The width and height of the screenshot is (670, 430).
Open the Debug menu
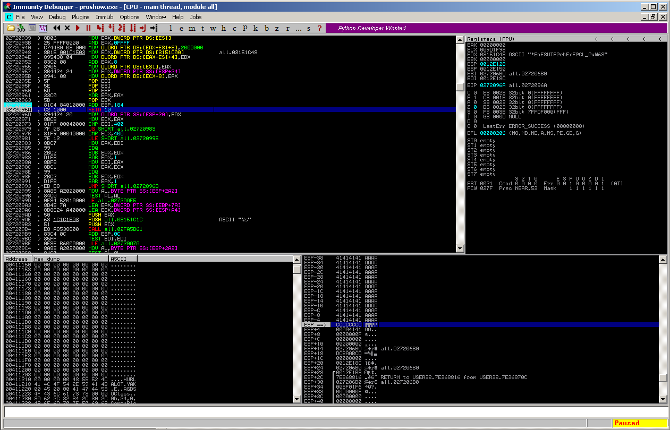57,17
